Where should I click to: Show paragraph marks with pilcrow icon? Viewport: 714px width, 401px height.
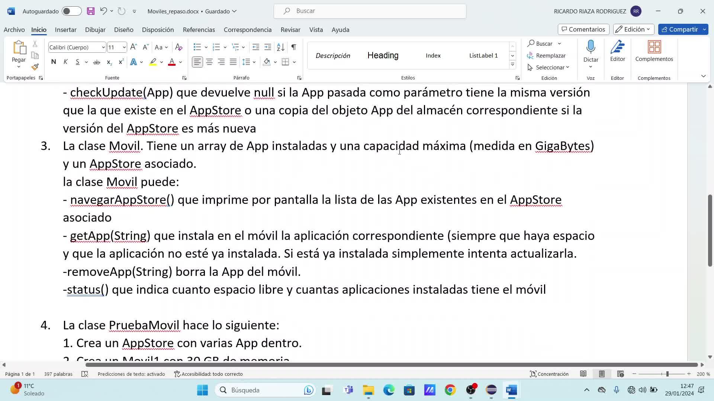(294, 47)
